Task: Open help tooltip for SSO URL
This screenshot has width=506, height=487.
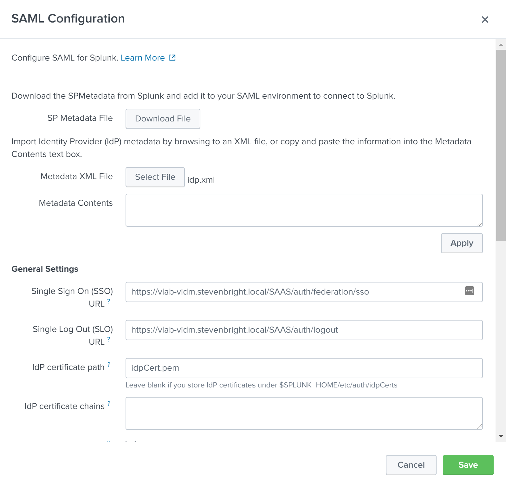Action: pos(109,301)
